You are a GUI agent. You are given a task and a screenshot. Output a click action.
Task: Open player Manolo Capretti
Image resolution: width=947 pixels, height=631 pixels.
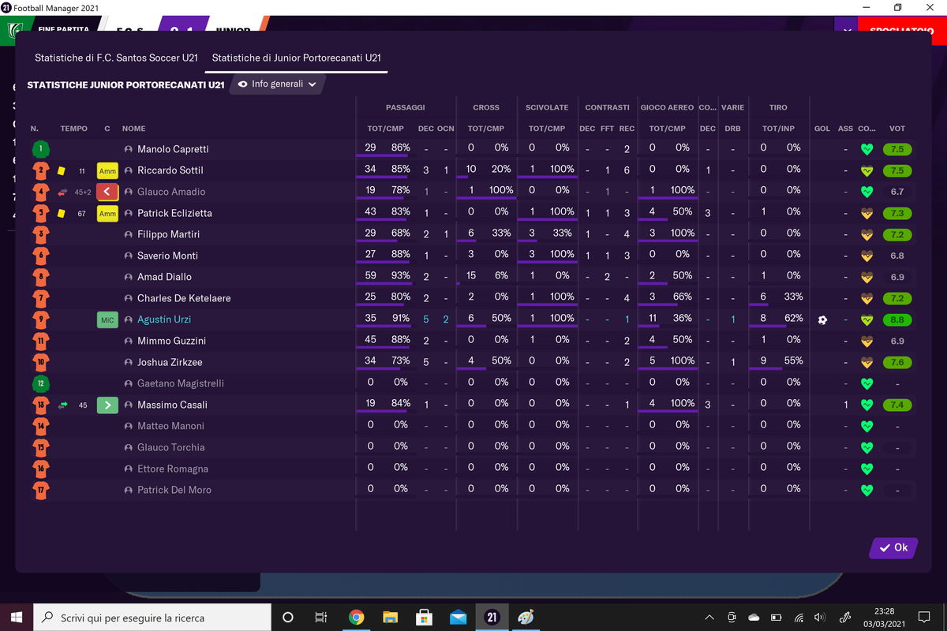(173, 149)
